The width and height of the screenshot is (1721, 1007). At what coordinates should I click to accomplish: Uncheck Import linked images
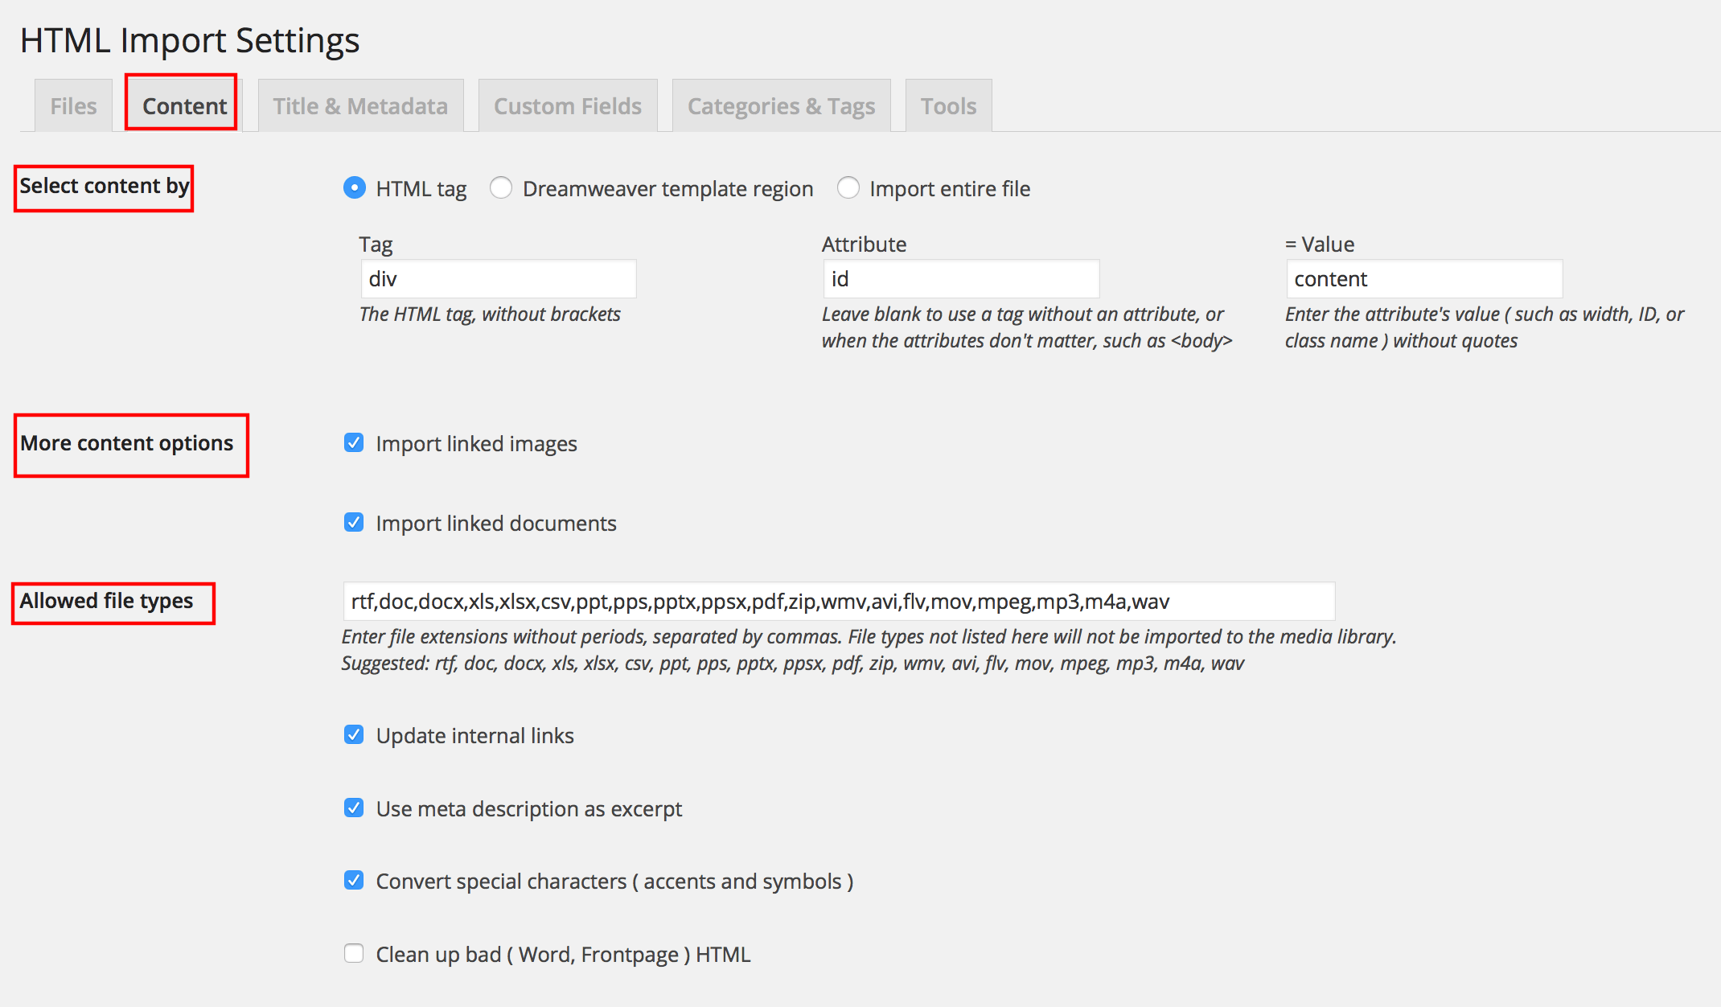tap(354, 443)
